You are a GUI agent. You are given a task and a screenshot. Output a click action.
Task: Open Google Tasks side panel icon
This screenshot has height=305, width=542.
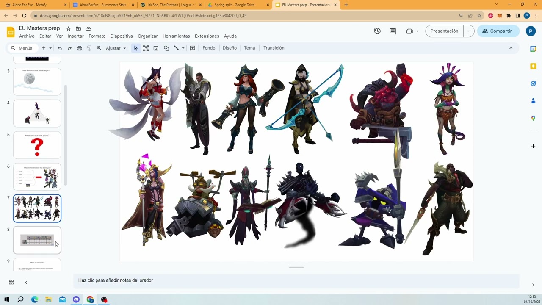[533, 83]
